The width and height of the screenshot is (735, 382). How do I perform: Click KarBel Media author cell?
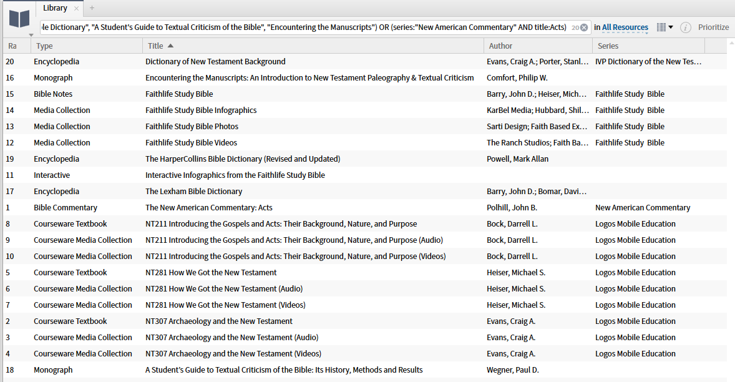(538, 110)
